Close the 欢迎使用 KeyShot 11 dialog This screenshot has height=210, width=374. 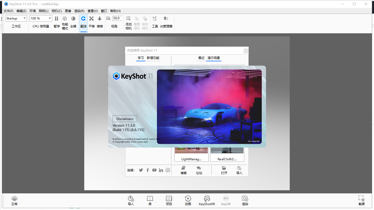246,51
